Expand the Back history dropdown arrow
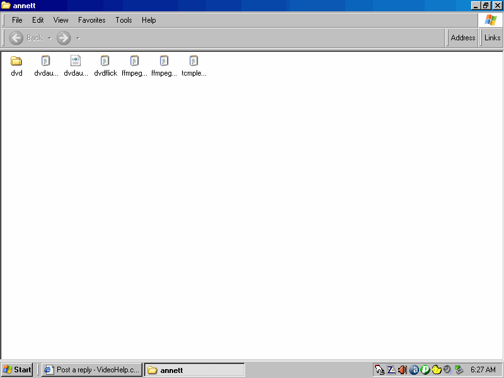The width and height of the screenshot is (504, 378). (x=50, y=38)
